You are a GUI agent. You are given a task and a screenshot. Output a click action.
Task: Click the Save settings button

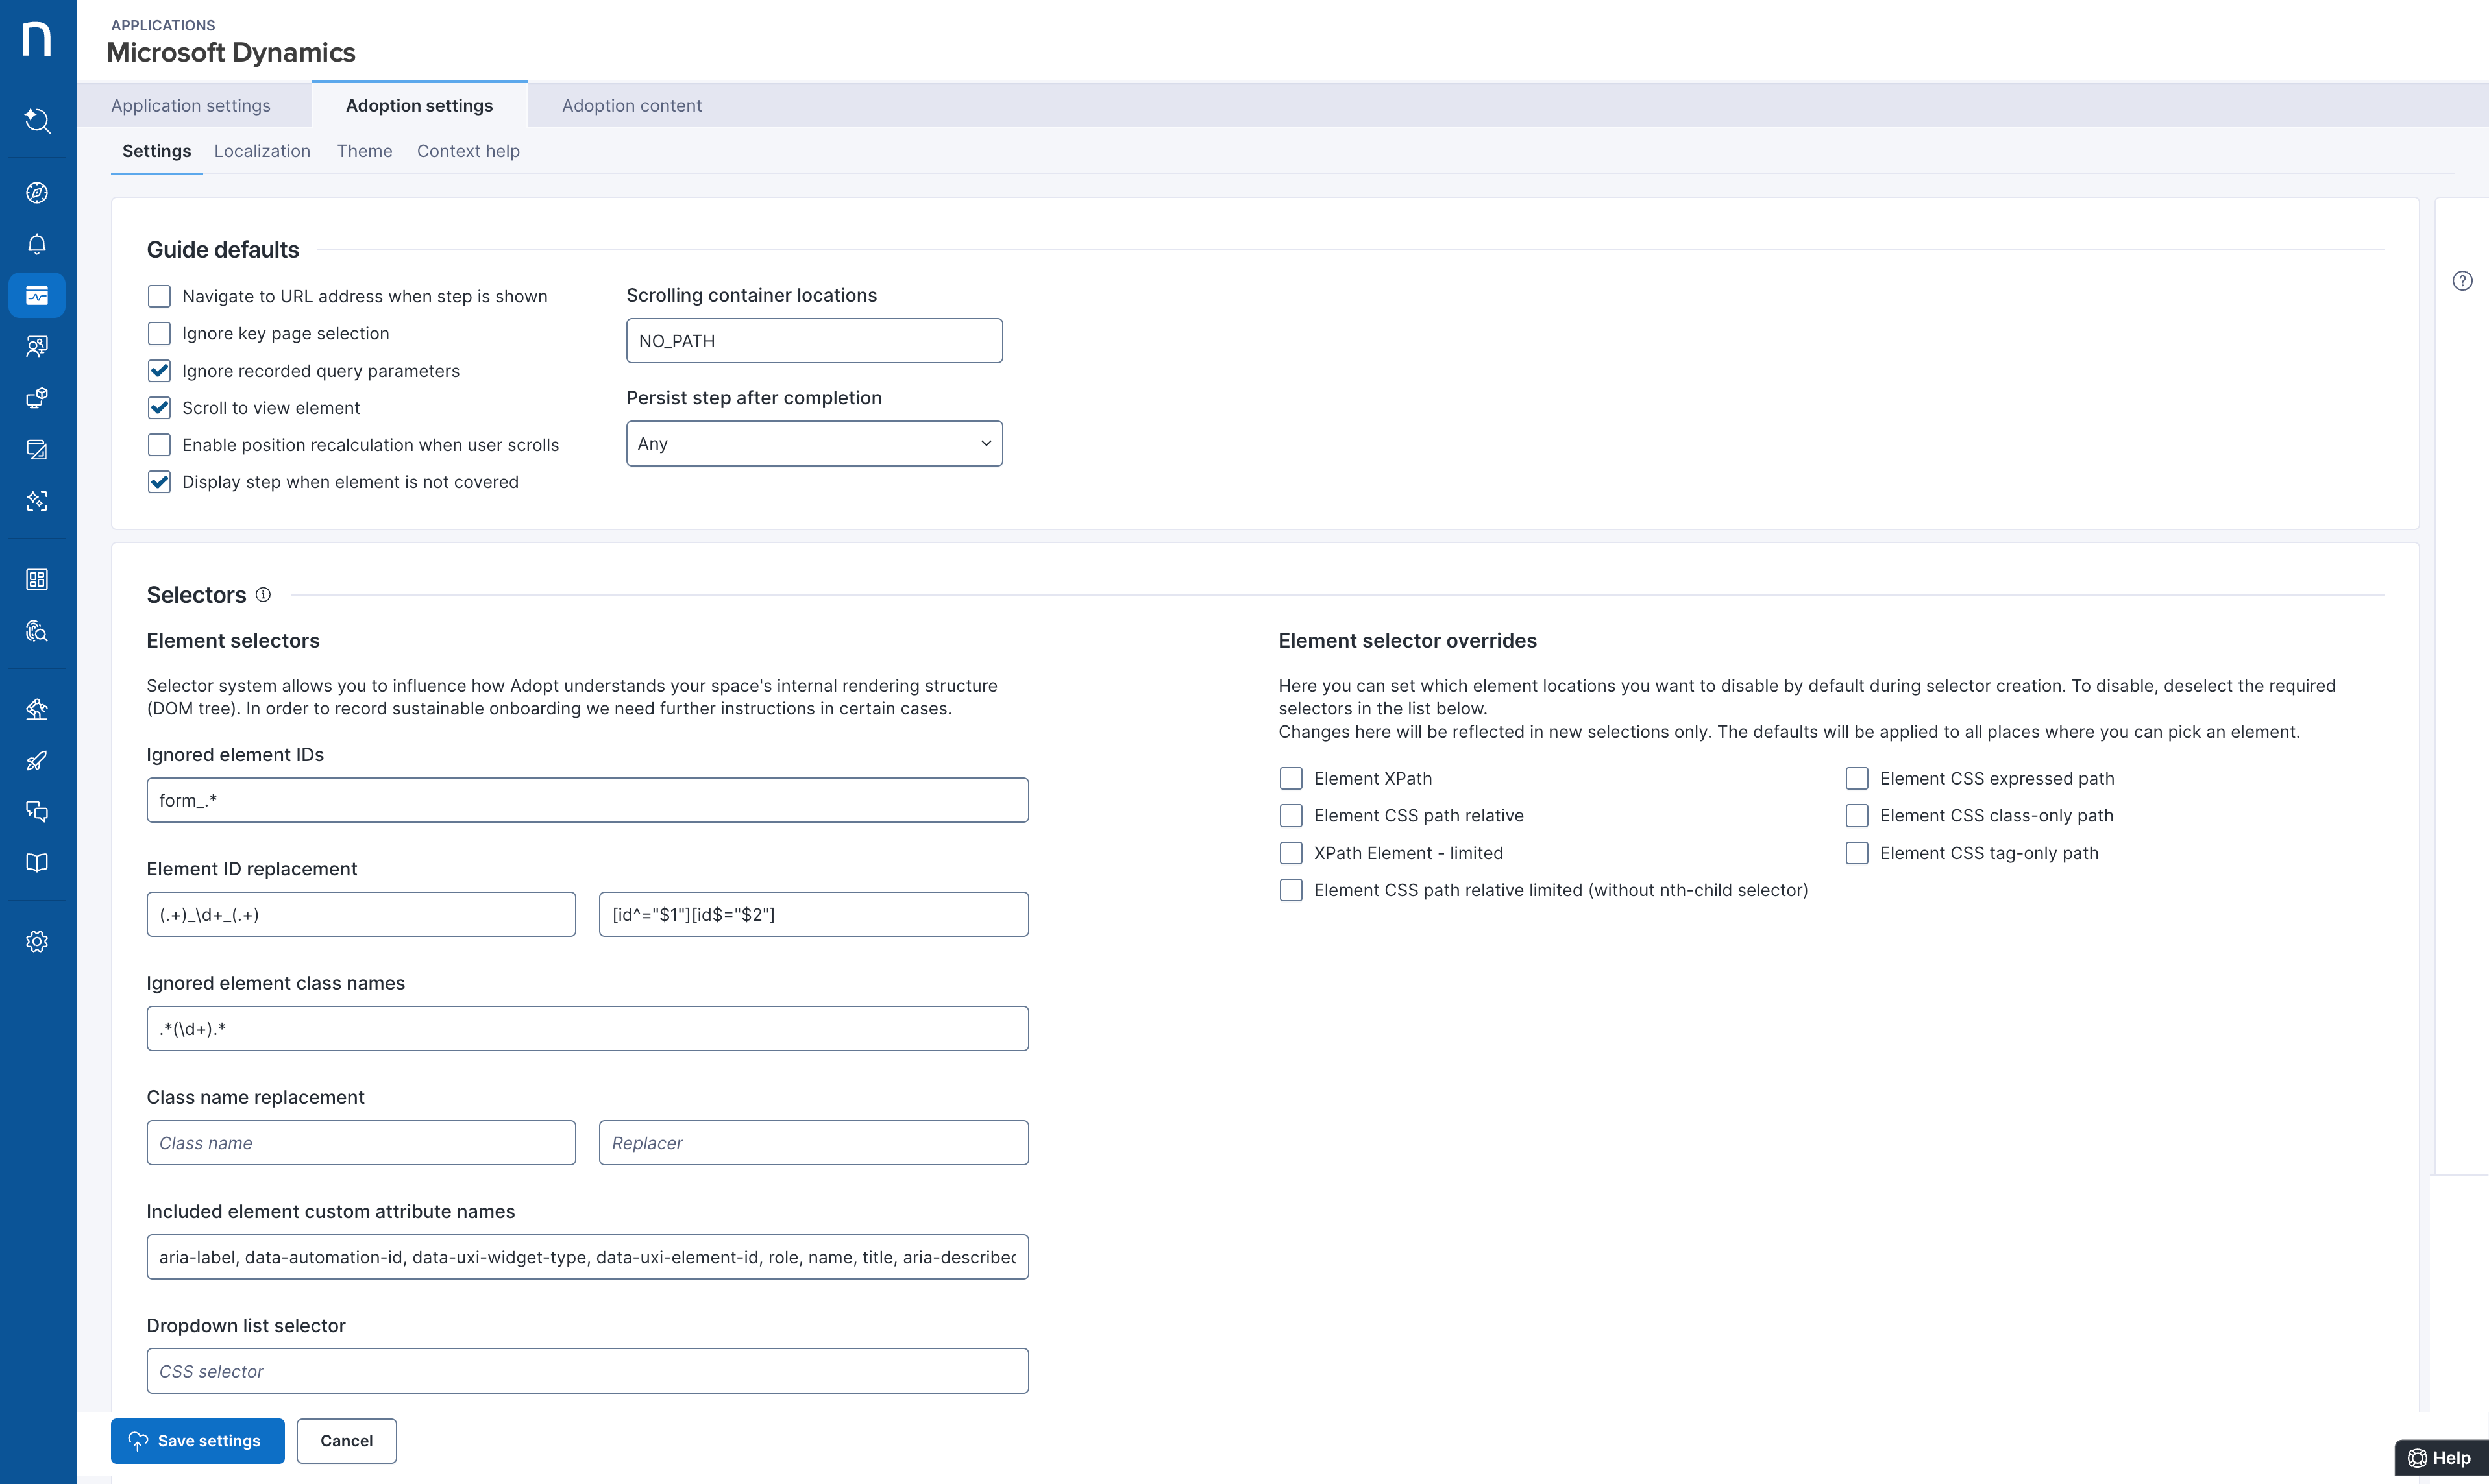click(197, 1441)
